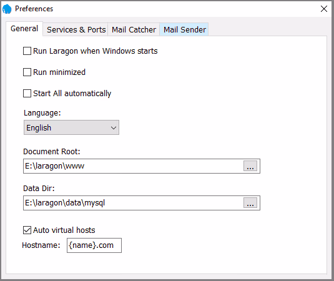Browse for Data Dir folder
The height and width of the screenshot is (281, 334).
click(x=250, y=203)
